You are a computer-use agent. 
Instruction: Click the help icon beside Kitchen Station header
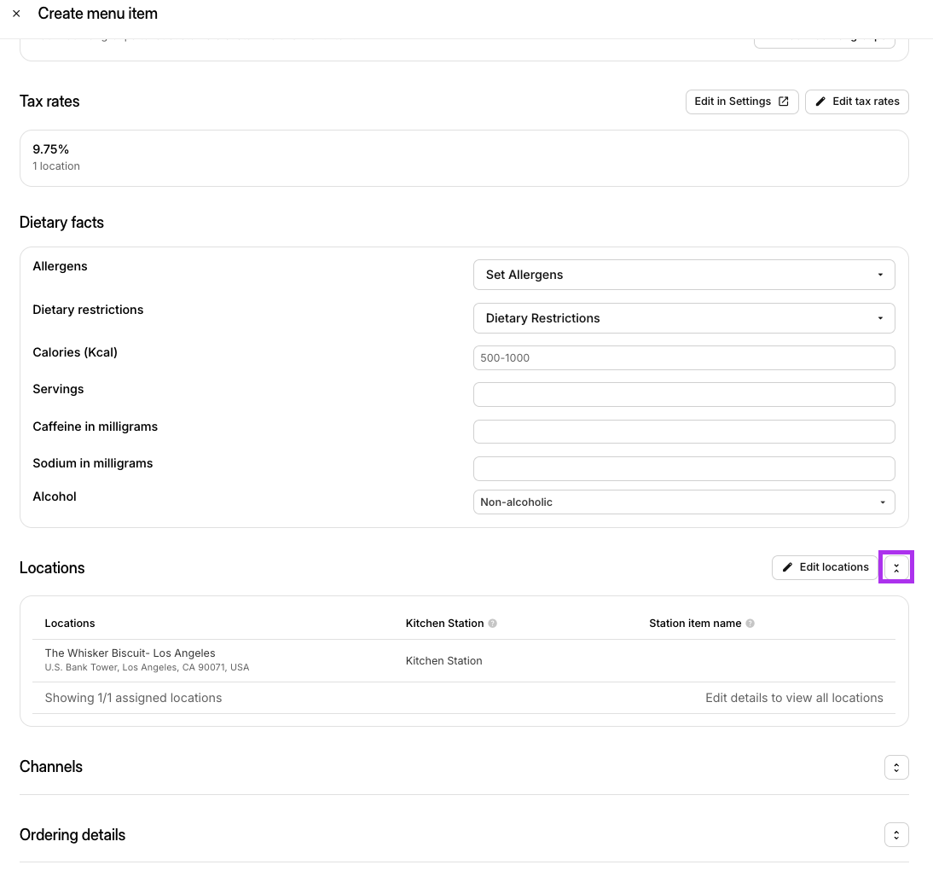pyautogui.click(x=493, y=624)
